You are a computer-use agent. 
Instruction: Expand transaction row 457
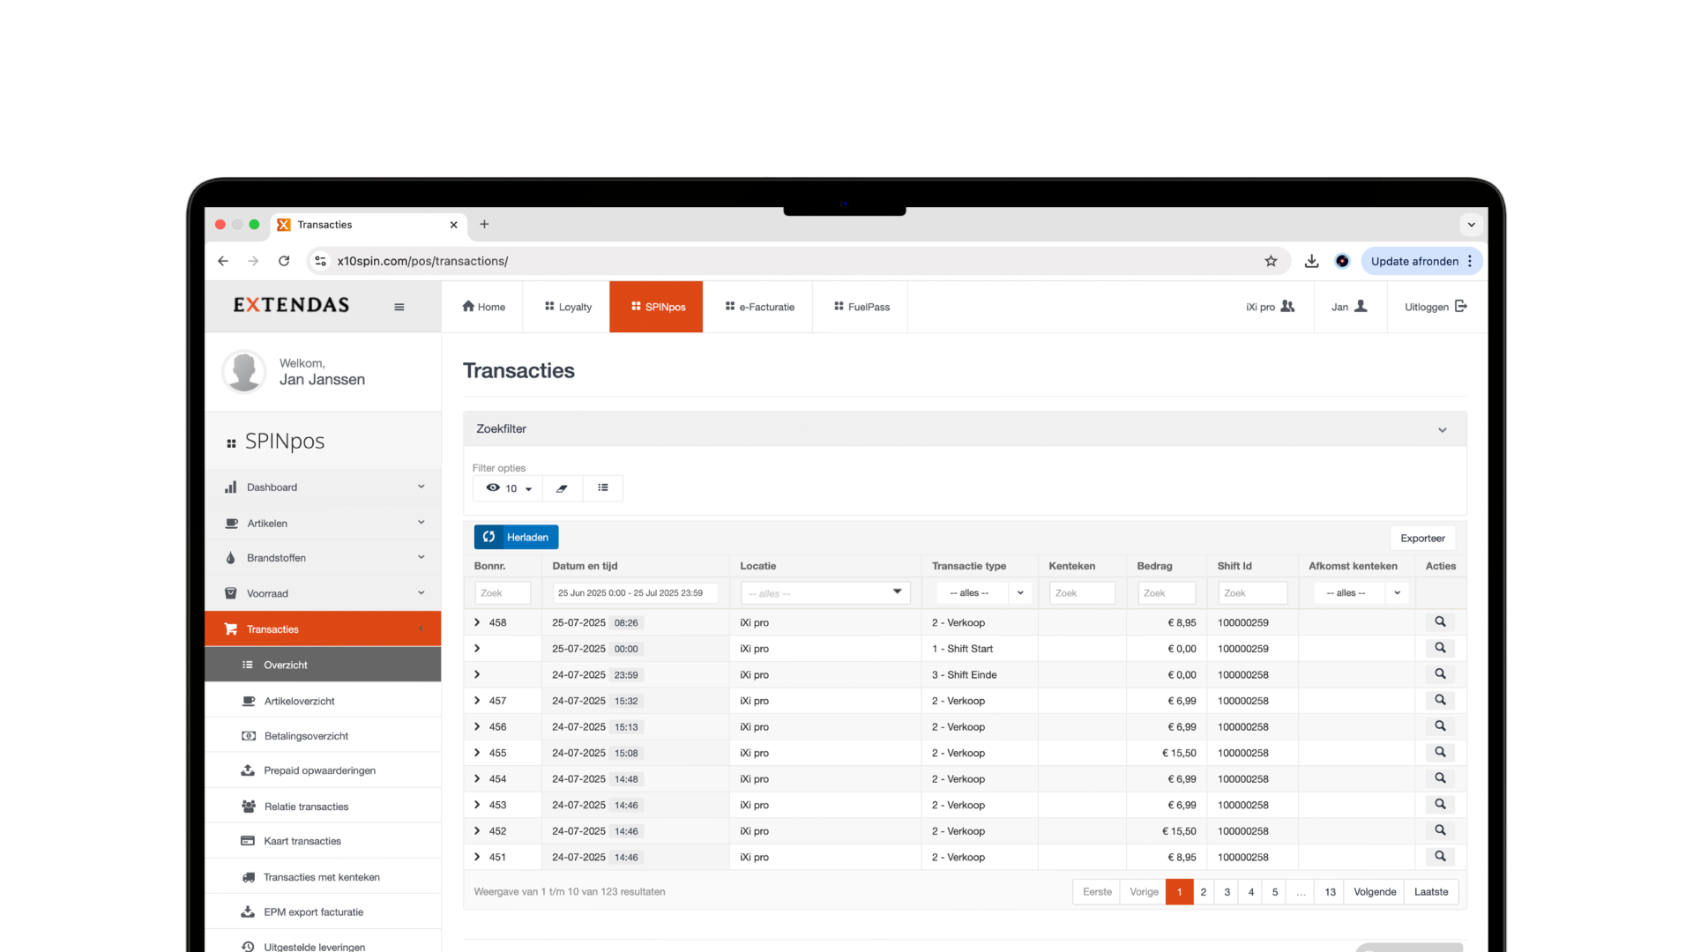coord(477,701)
